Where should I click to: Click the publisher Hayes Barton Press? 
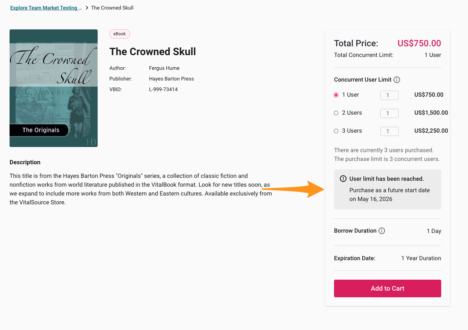tap(171, 79)
